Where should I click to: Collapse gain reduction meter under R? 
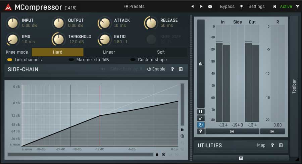click(272, 131)
